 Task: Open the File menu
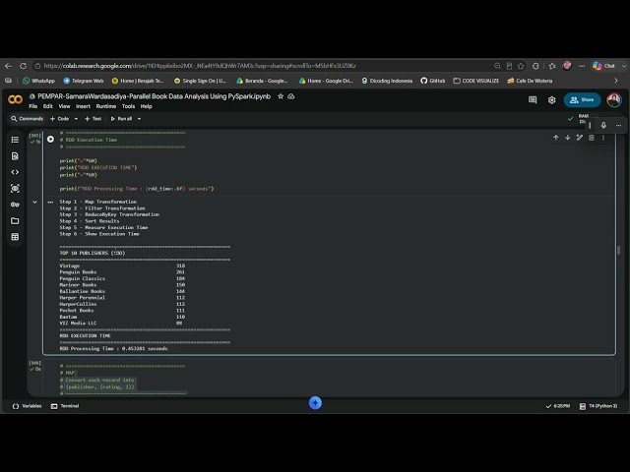click(32, 106)
